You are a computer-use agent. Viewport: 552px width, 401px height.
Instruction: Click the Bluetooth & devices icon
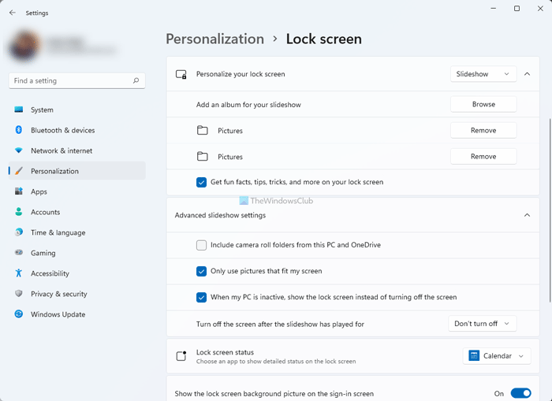pyautogui.click(x=19, y=131)
